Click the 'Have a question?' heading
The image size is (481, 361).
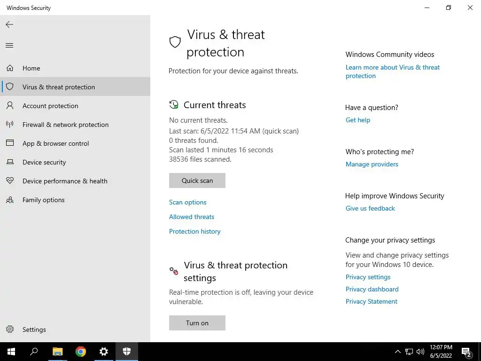[372, 108]
